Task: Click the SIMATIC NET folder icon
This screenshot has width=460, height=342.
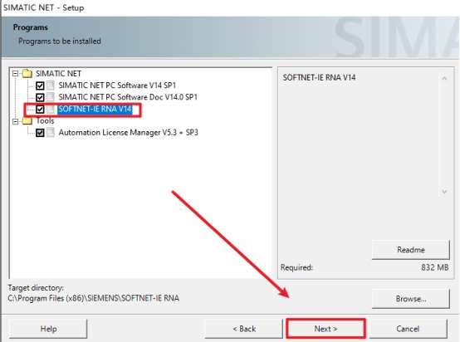Action: pyautogui.click(x=27, y=73)
